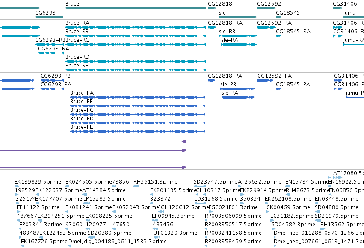Image resolution: width=364 pixels, height=248 pixels.
Task: Select the Bruce-RB transcript label
Action: (77, 32)
